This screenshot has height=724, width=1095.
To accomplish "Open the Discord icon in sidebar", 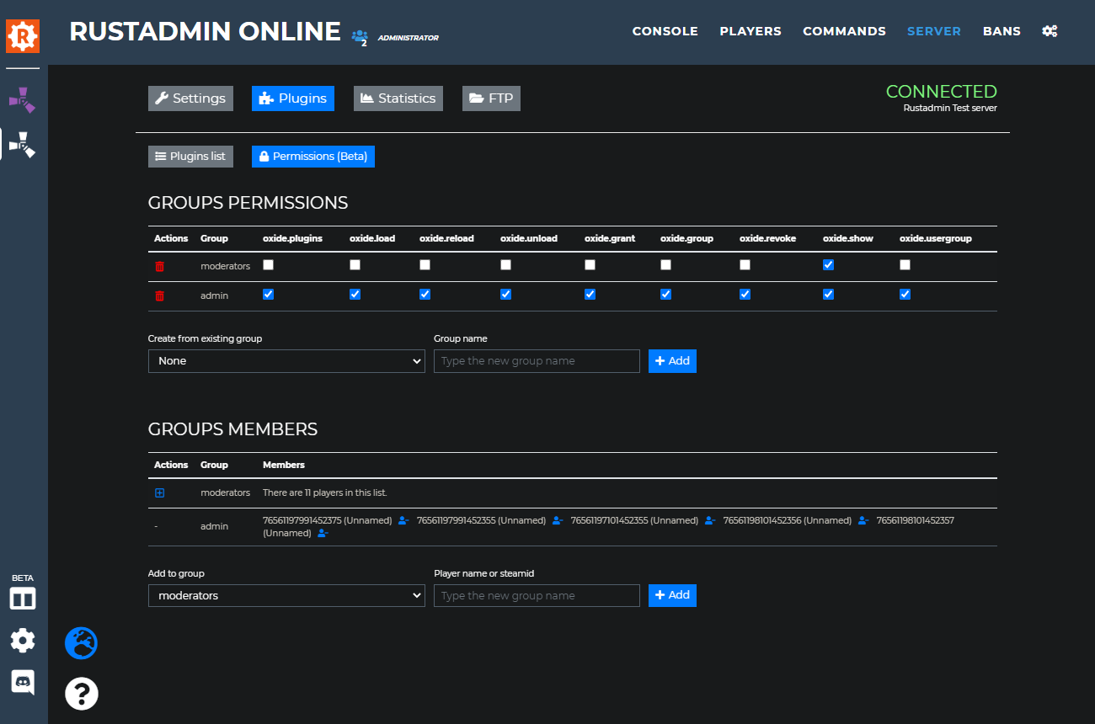I will [x=23, y=682].
